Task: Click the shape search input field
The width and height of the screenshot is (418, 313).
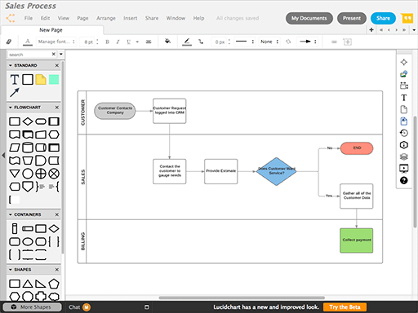Action: click(x=29, y=55)
